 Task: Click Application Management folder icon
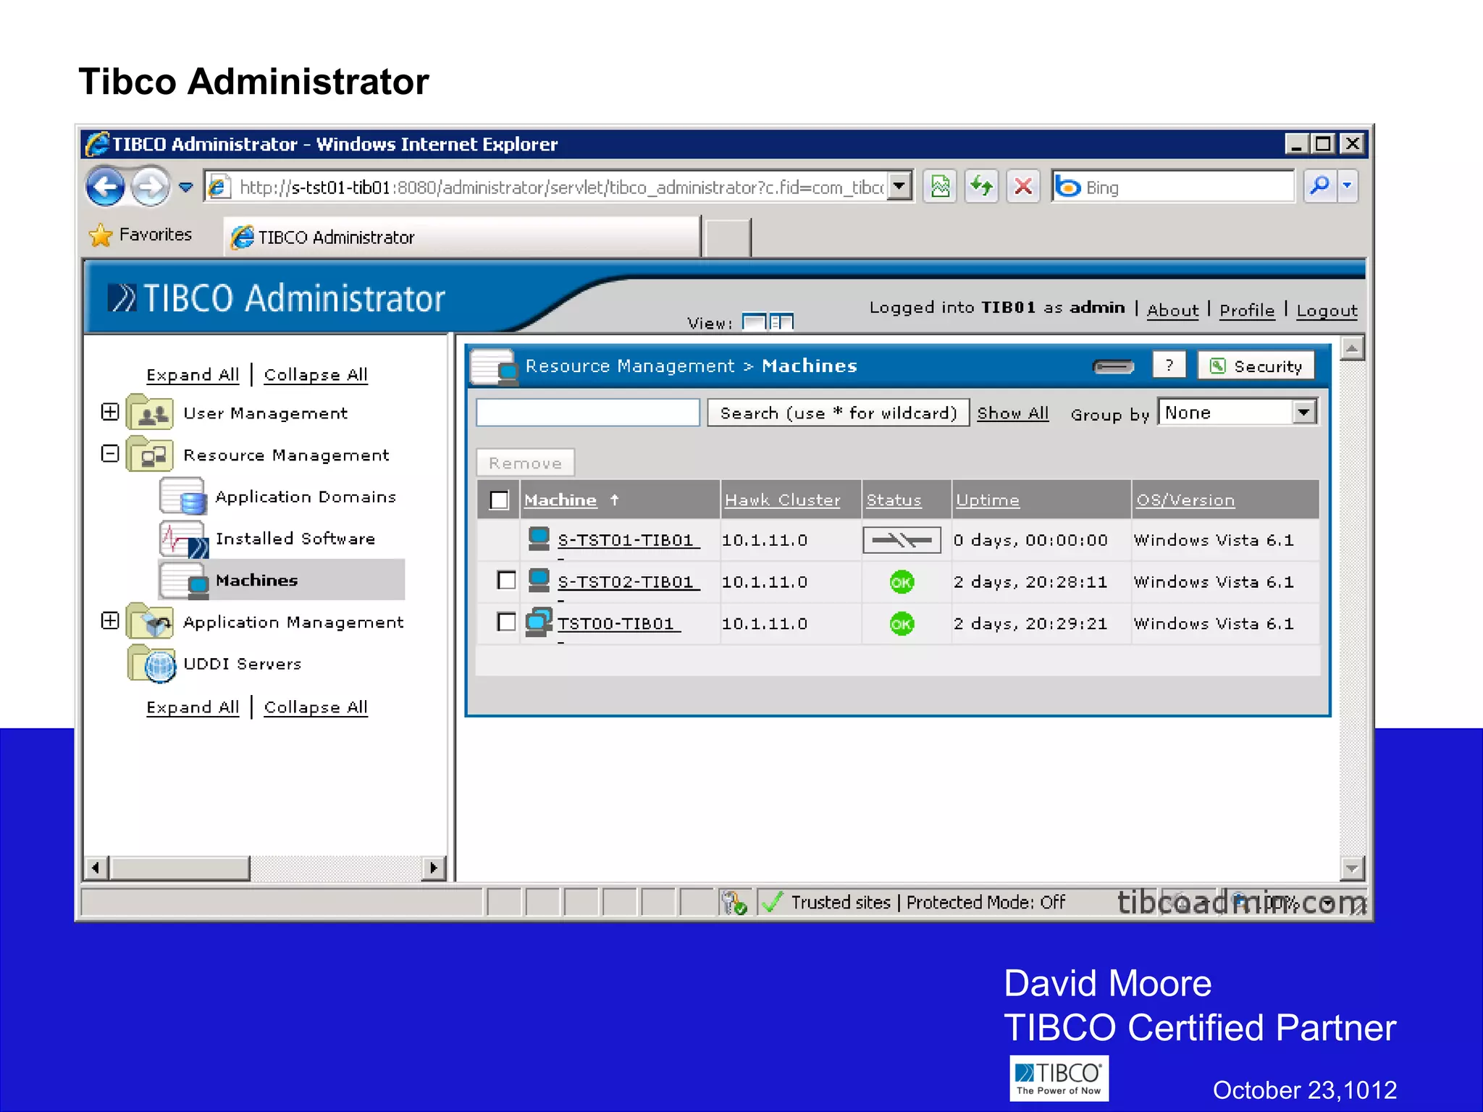coord(151,621)
